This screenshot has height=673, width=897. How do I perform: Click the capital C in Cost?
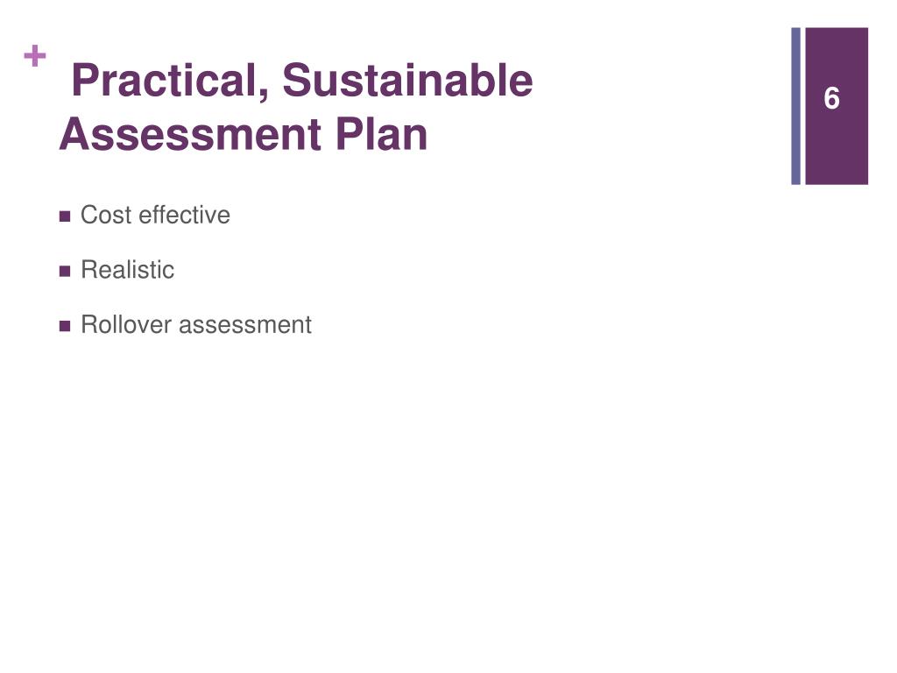[90, 216]
